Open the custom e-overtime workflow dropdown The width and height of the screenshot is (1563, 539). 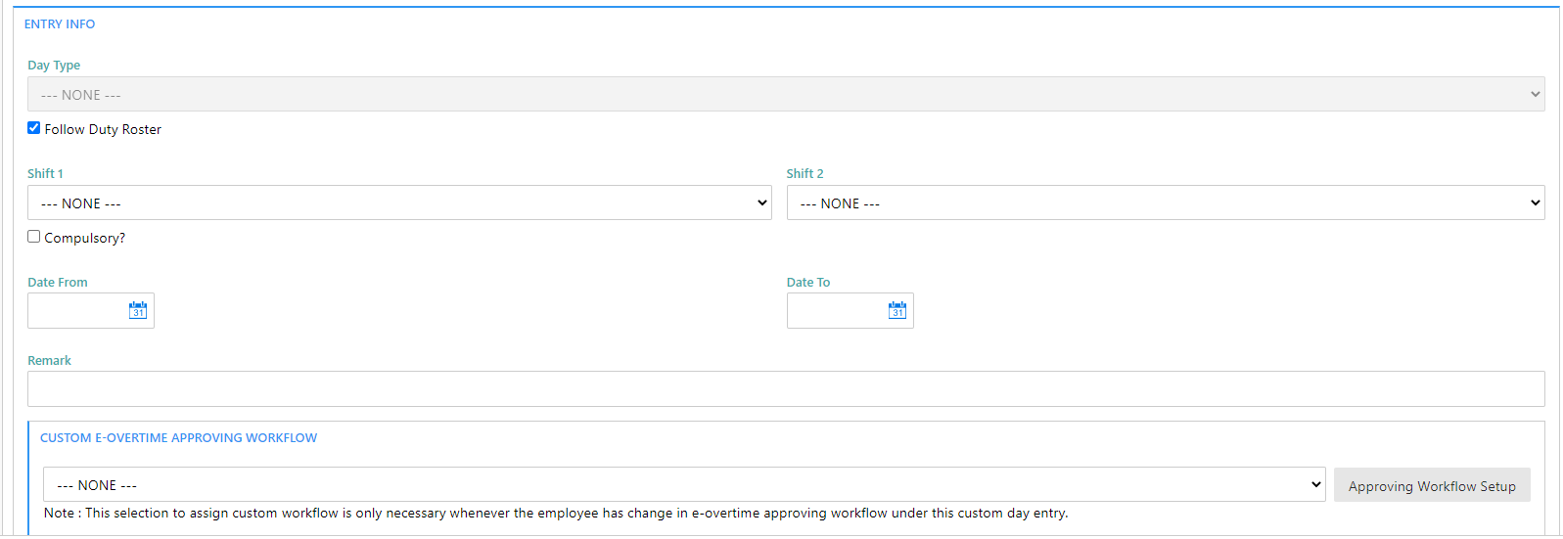point(684,484)
